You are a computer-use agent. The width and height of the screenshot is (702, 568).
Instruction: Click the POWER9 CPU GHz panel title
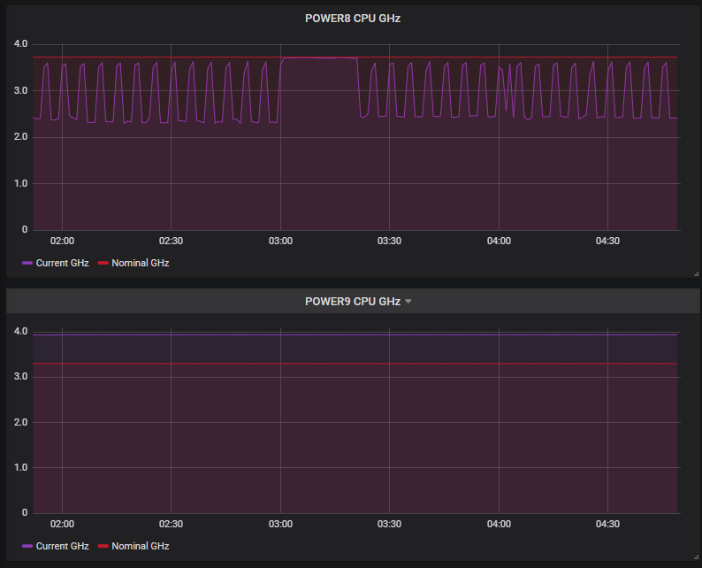(353, 302)
